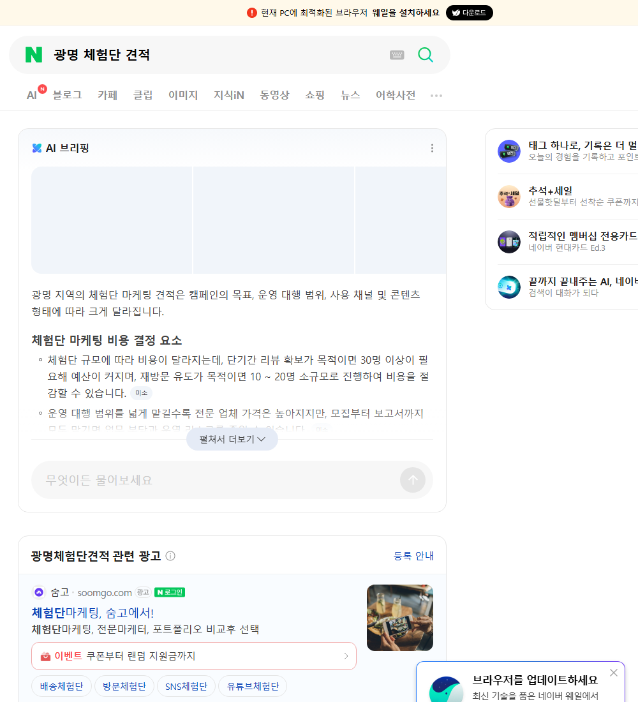
Task: Switch to the AI tab
Action: (x=31, y=95)
